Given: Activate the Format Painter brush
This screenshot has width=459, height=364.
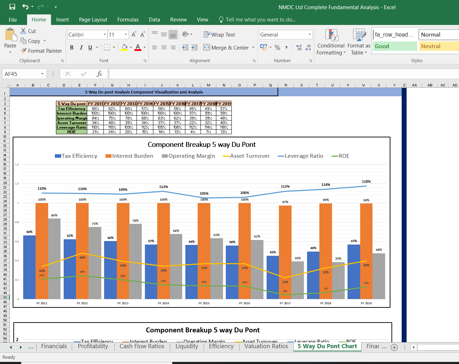Looking at the screenshot, I should click(41, 51).
